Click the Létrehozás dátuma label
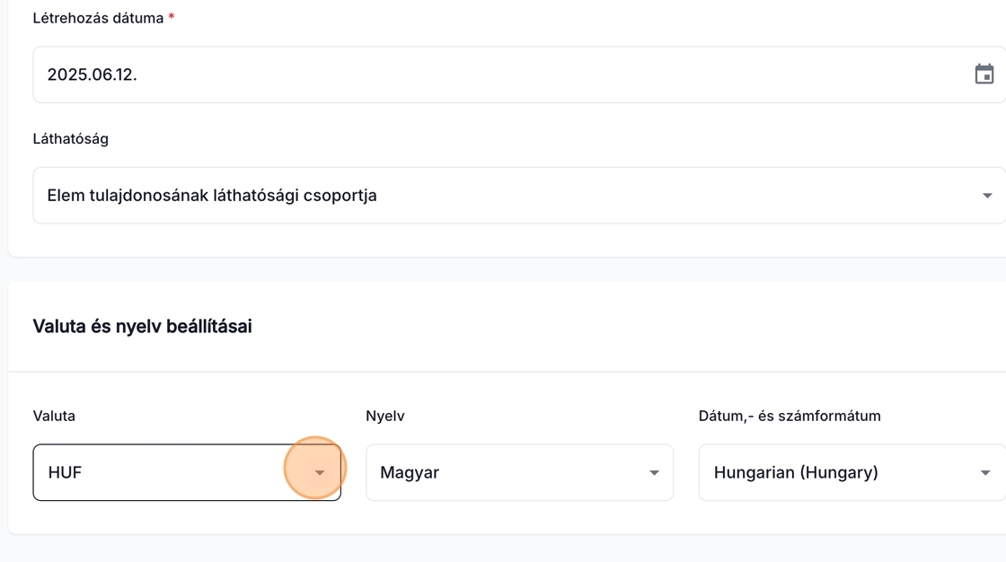Viewport: 1006px width, 562px height. (x=98, y=18)
